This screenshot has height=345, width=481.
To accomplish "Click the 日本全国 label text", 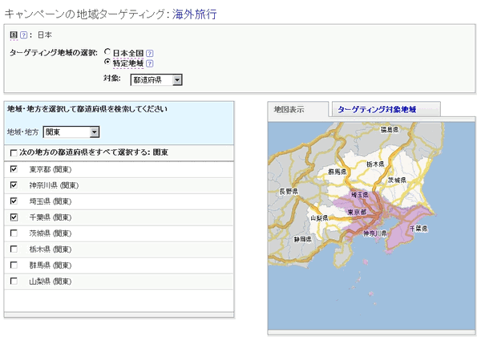I will pos(128,53).
